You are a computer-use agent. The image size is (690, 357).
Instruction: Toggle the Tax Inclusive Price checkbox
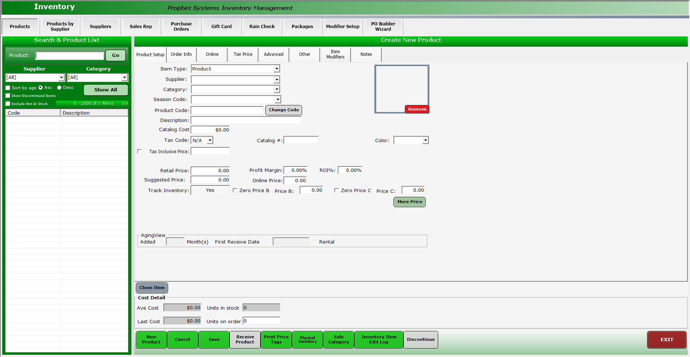coord(139,151)
